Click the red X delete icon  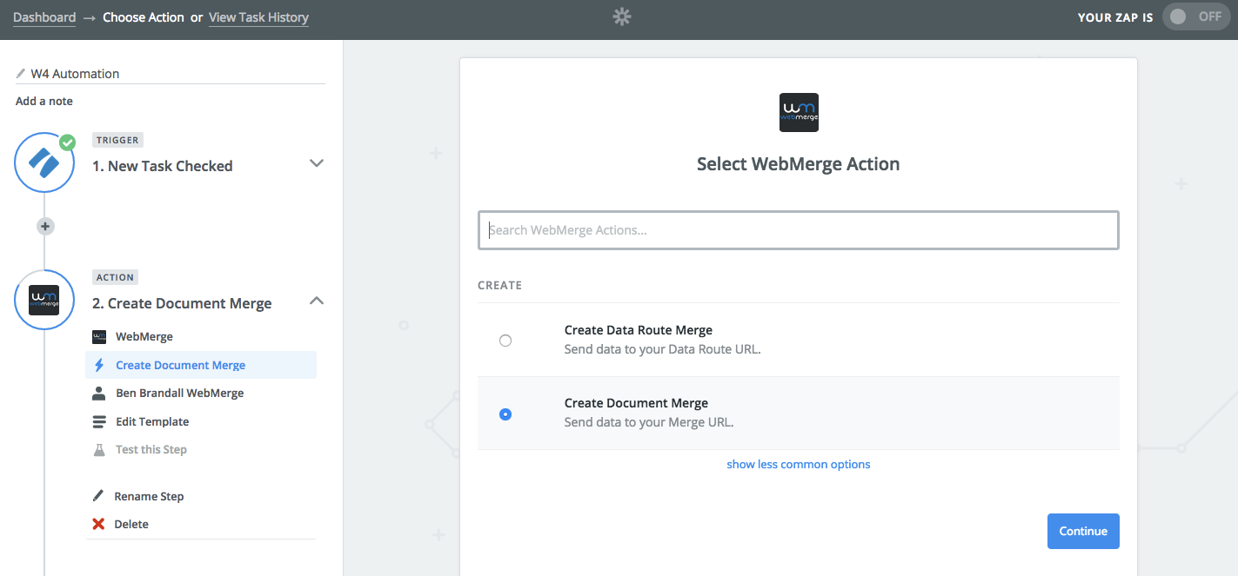pyautogui.click(x=98, y=524)
